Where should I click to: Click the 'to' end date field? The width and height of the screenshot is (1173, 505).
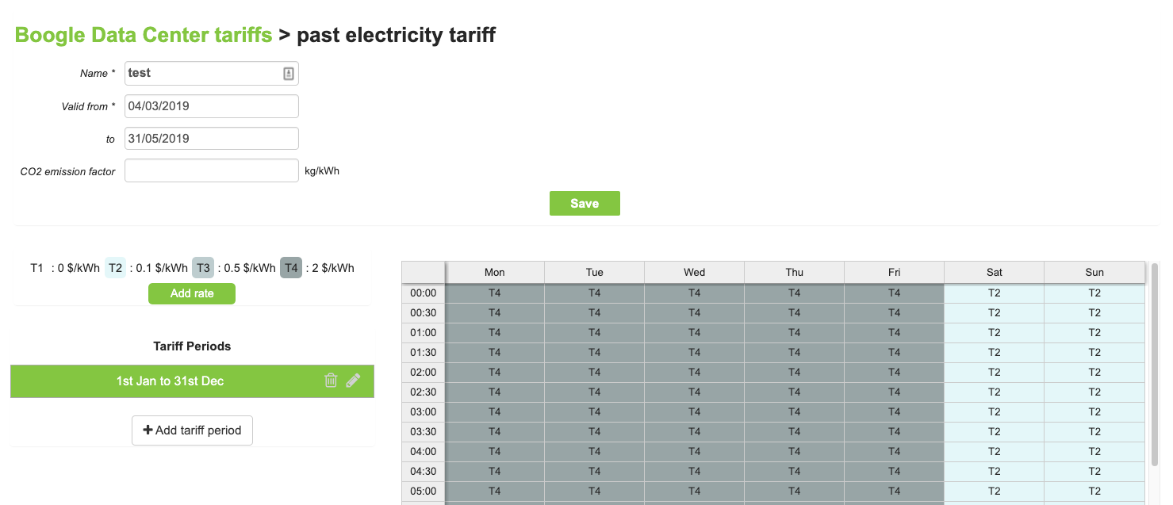coord(212,139)
